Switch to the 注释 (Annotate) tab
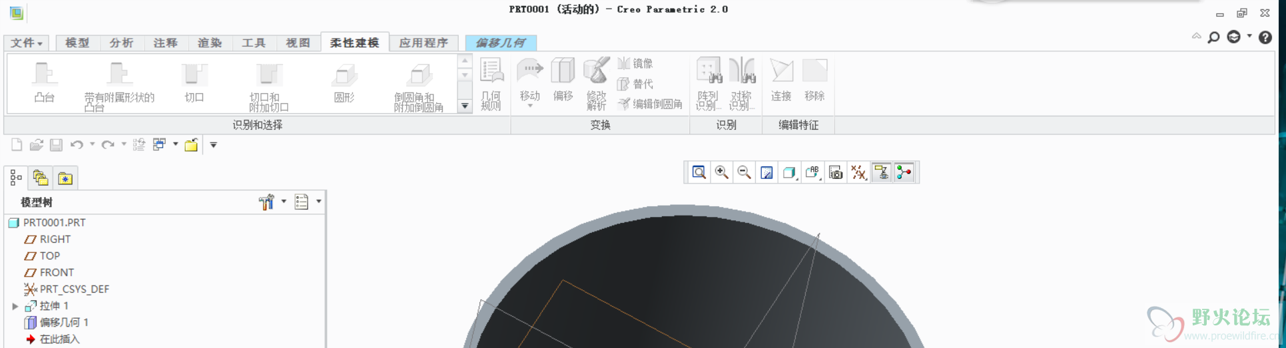This screenshot has width=1286, height=348. click(x=165, y=43)
